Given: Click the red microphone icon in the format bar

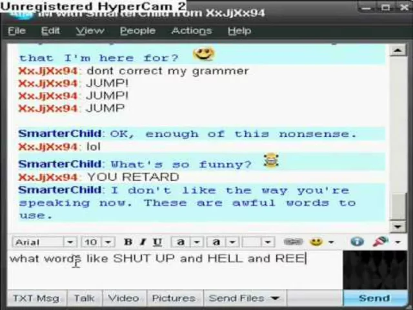Looking at the screenshot, I should [381, 241].
